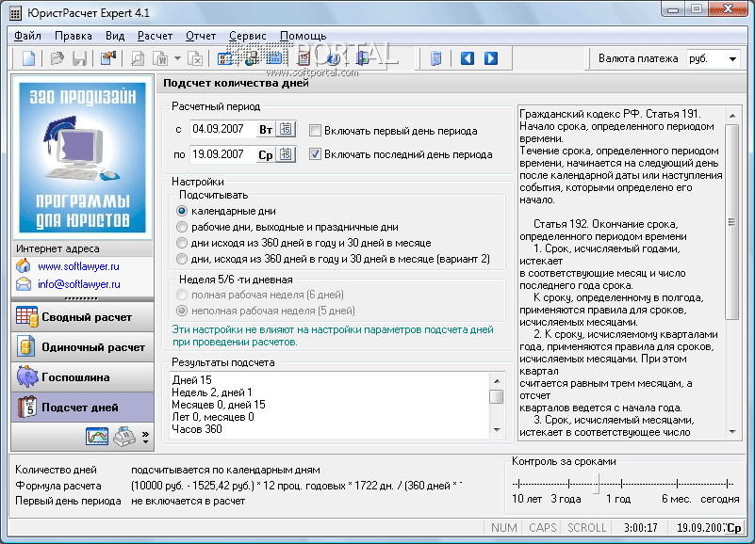Image resolution: width=755 pixels, height=544 pixels.
Task: Go back with blue left arrow
Action: pyautogui.click(x=468, y=58)
